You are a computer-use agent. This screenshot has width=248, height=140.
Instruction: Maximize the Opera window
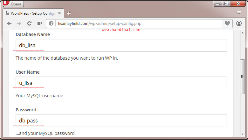coord(226,4)
